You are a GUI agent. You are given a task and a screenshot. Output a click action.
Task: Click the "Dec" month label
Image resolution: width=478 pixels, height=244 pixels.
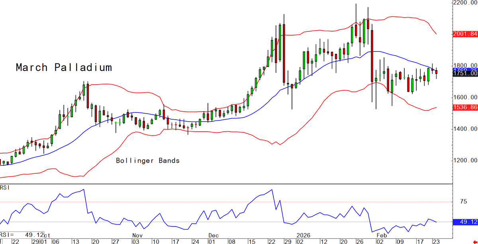[x=214, y=235]
